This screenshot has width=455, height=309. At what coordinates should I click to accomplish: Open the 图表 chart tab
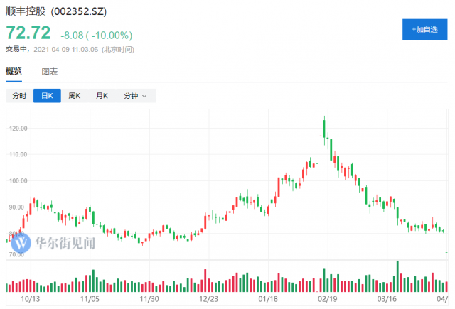[50, 72]
